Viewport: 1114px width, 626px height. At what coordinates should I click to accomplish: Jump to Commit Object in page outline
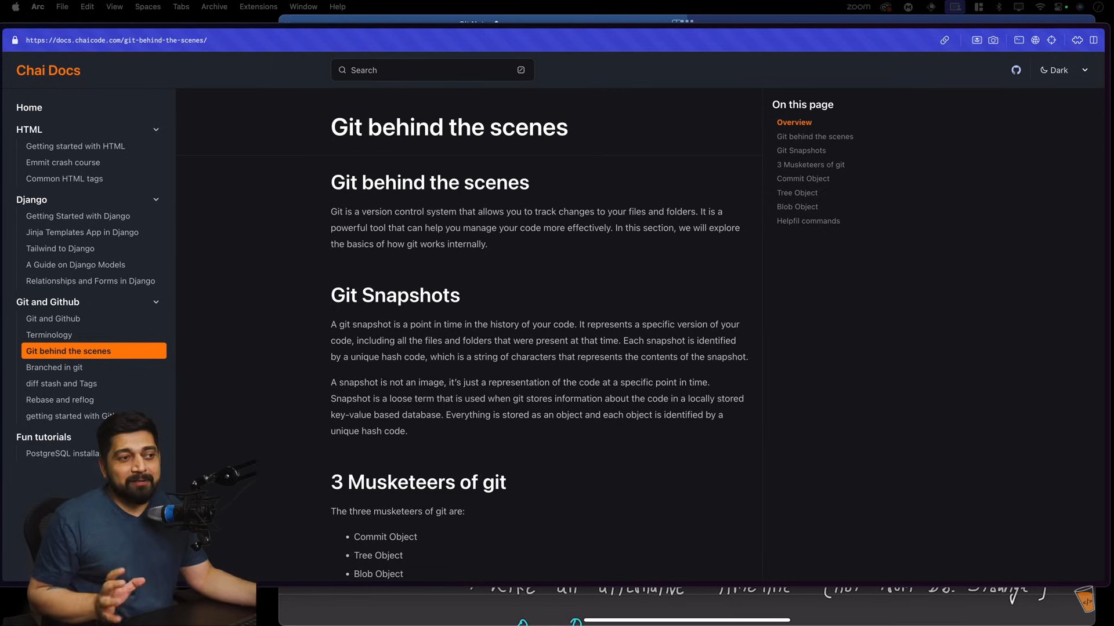pyautogui.click(x=803, y=179)
